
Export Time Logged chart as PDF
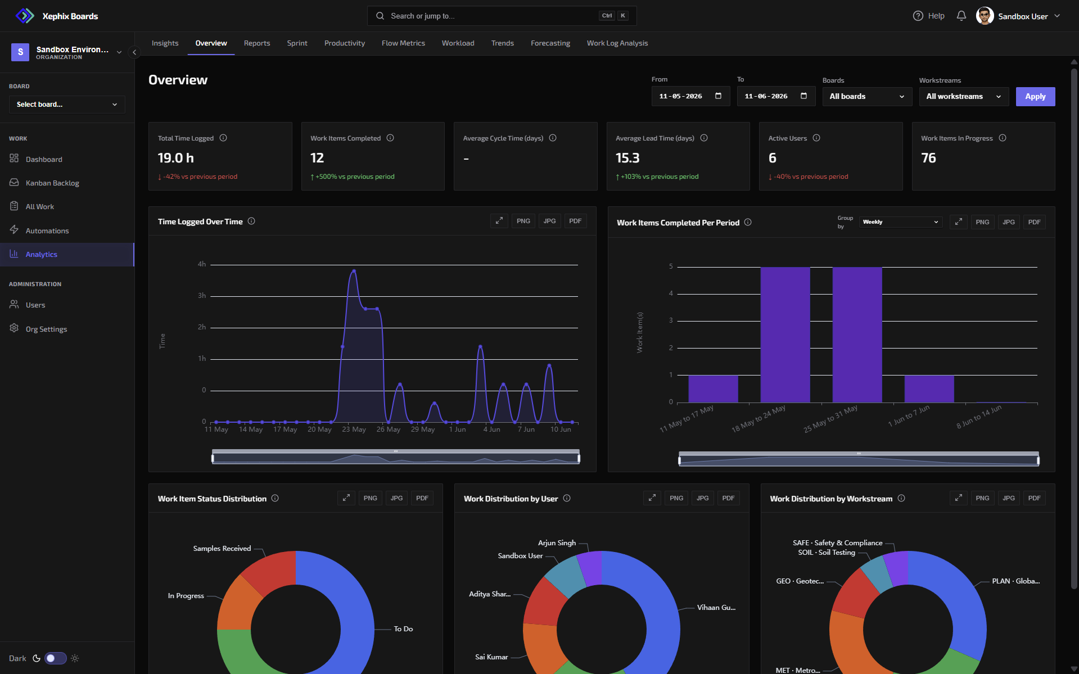click(575, 221)
